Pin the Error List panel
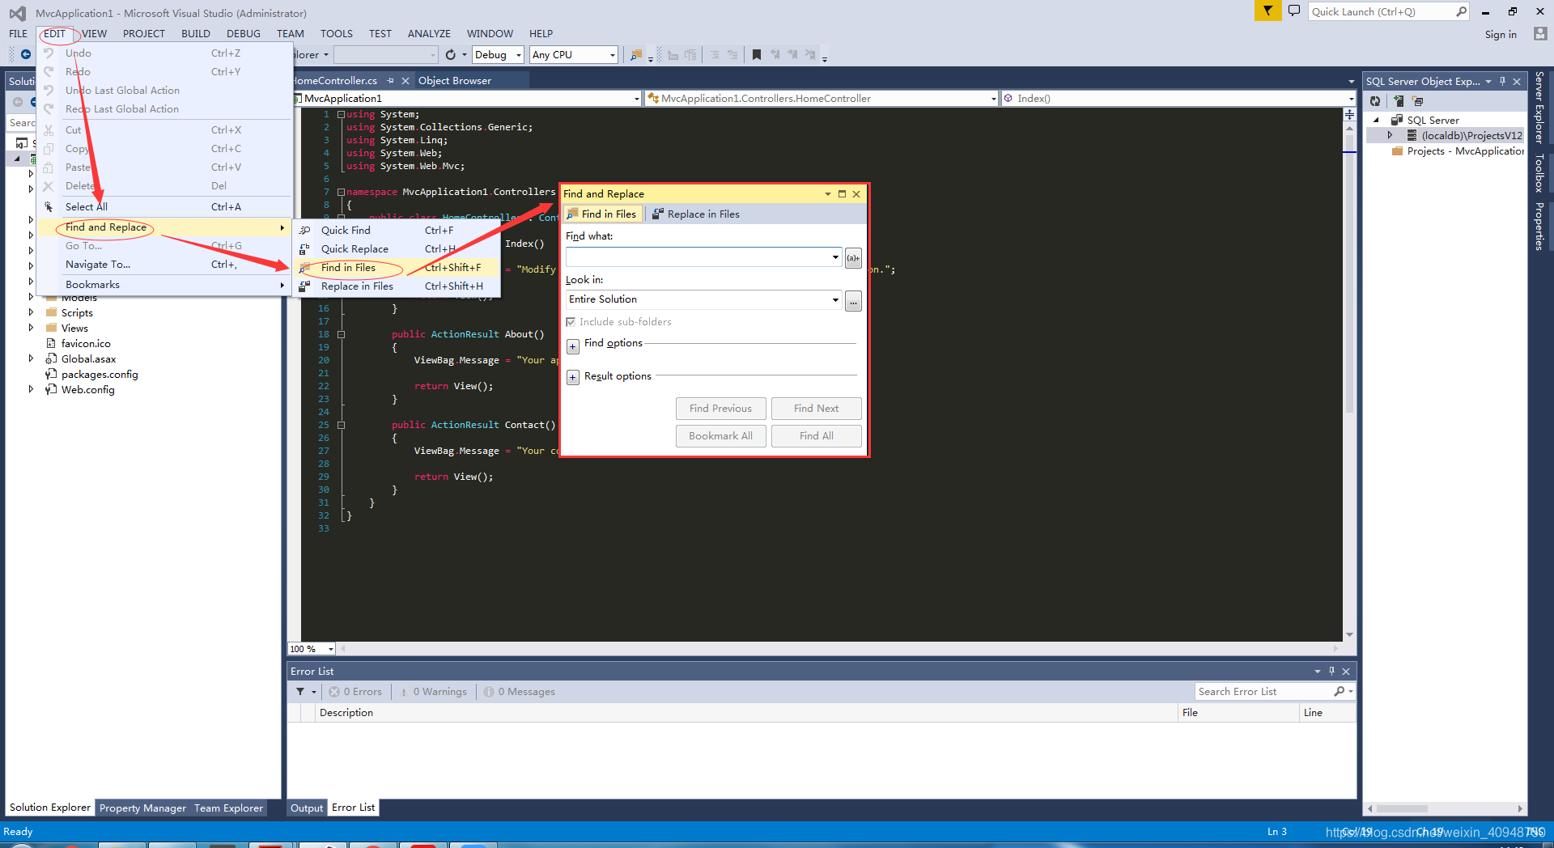 [x=1331, y=671]
